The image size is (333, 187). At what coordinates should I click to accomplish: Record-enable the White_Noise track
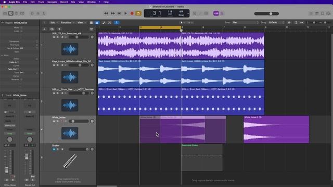click(x=62, y=121)
